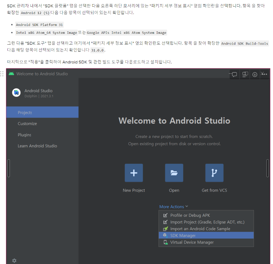This screenshot has width=273, height=264.
Task: Click "Create a new project to start from scratch."
Action: click(174, 136)
